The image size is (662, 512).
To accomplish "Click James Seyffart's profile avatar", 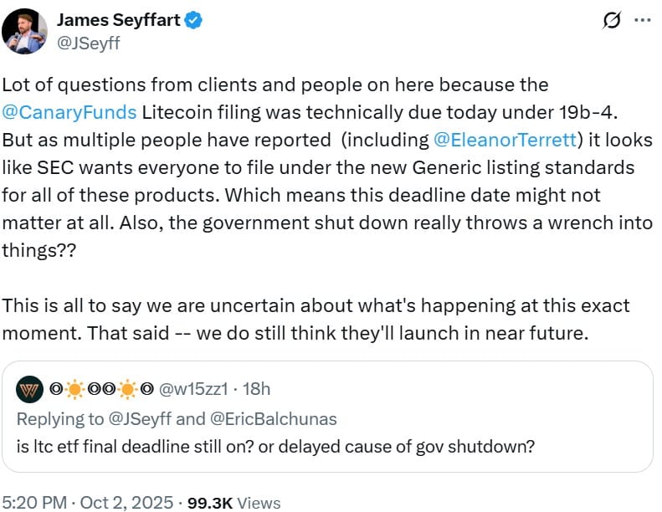I will click(x=24, y=31).
